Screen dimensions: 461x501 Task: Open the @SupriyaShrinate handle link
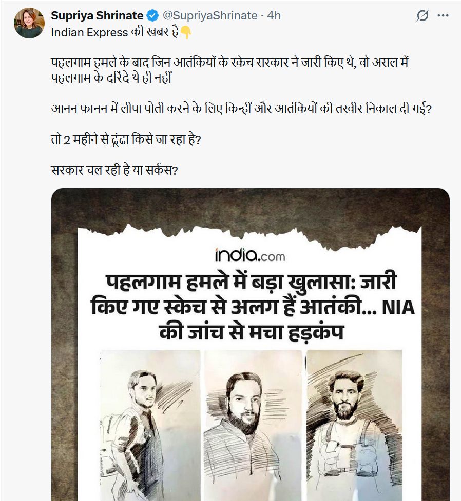(209, 16)
